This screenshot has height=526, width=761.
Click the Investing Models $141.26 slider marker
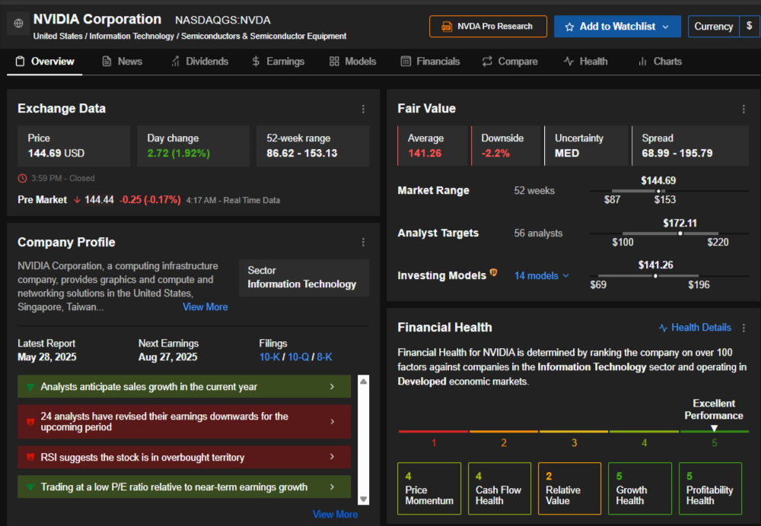655,276
